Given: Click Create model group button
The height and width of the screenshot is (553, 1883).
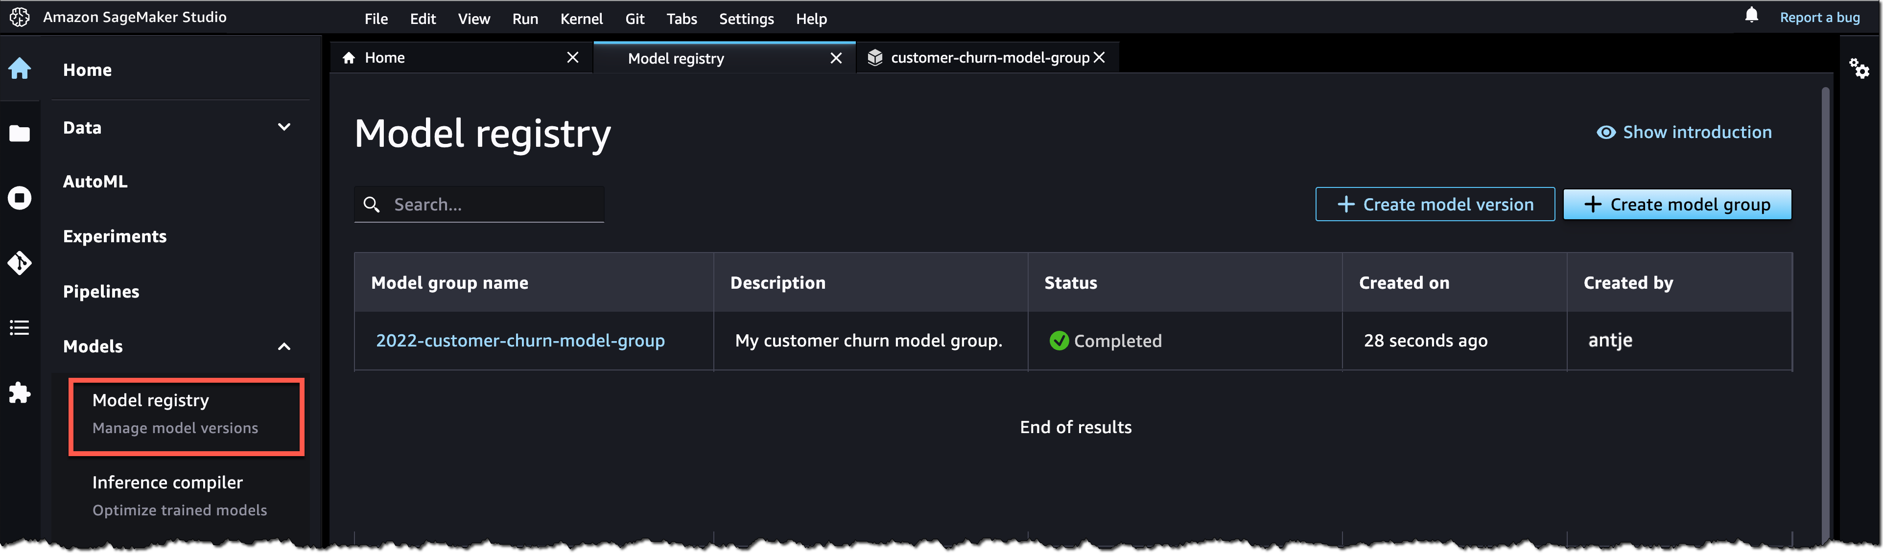Looking at the screenshot, I should [x=1677, y=205].
